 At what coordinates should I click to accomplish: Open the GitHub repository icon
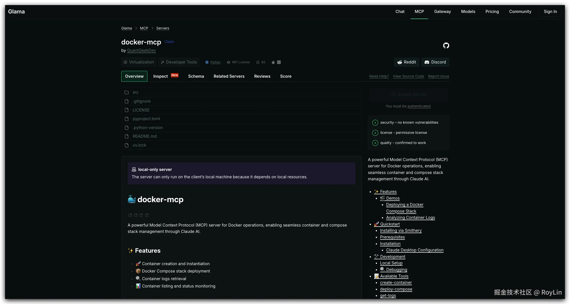446,45
